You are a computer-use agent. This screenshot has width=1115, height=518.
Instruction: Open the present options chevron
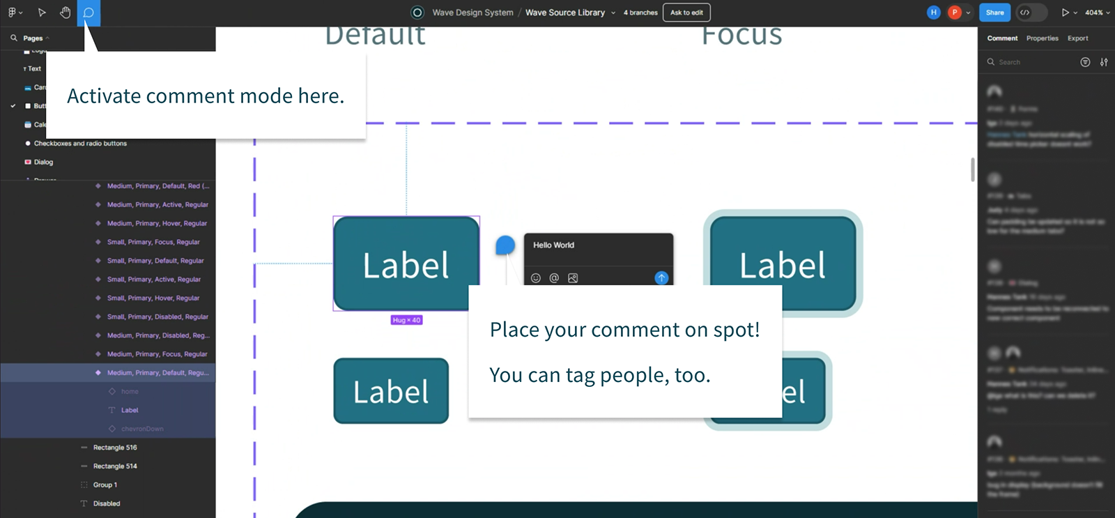1075,13
